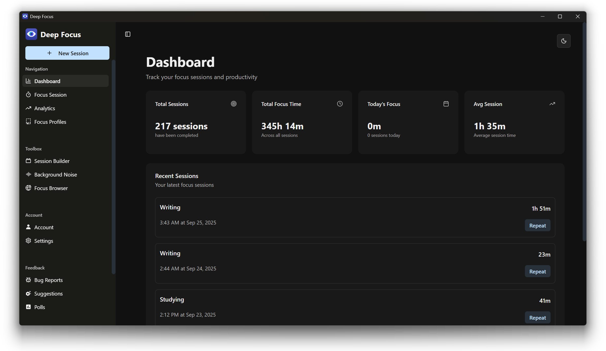This screenshot has width=606, height=351.
Task: Repeat the 41m Studying session
Action: (x=537, y=318)
